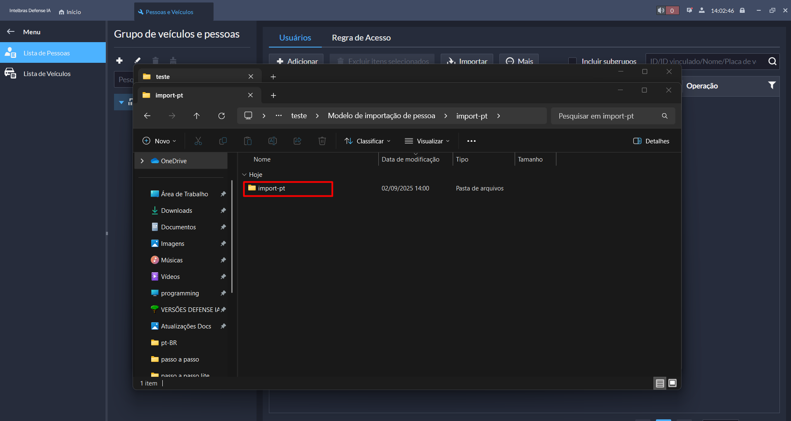This screenshot has height=421, width=791.
Task: Click the delete trash icon in explorer toolbar
Action: click(322, 141)
